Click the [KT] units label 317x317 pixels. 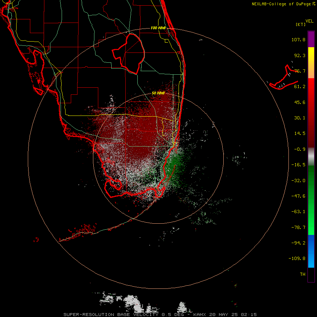point(301,24)
